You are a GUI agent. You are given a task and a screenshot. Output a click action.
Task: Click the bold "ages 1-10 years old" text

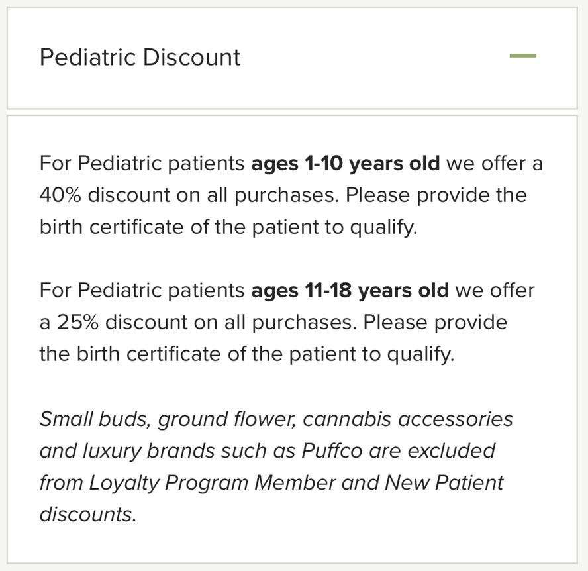(x=345, y=163)
